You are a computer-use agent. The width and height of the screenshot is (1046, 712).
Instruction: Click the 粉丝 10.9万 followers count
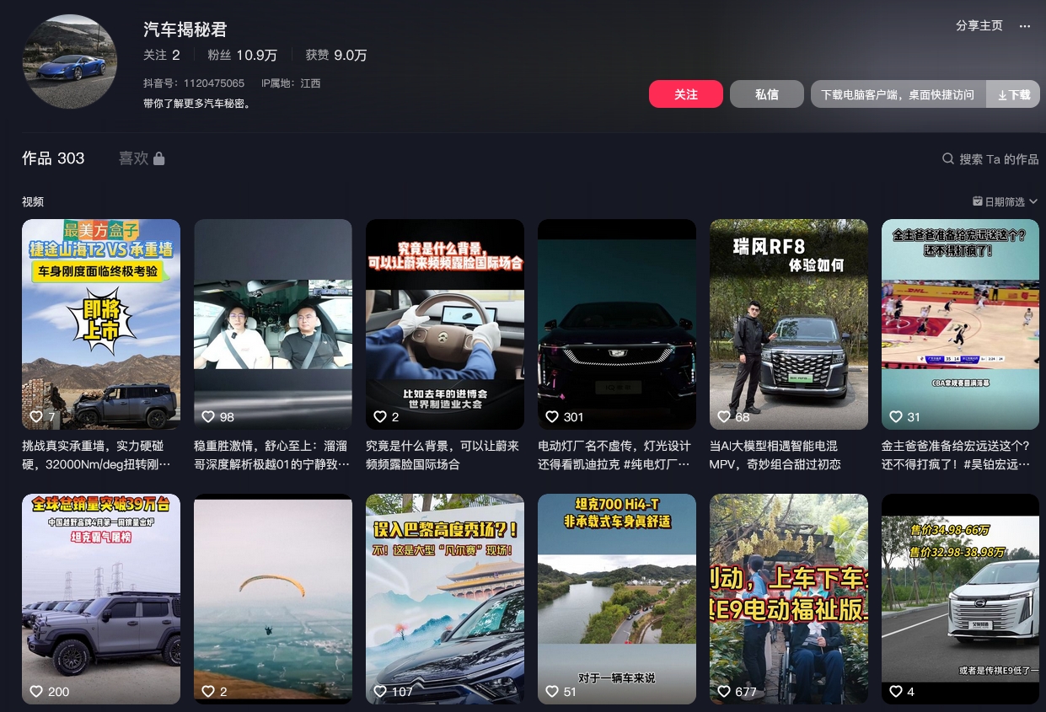click(243, 55)
